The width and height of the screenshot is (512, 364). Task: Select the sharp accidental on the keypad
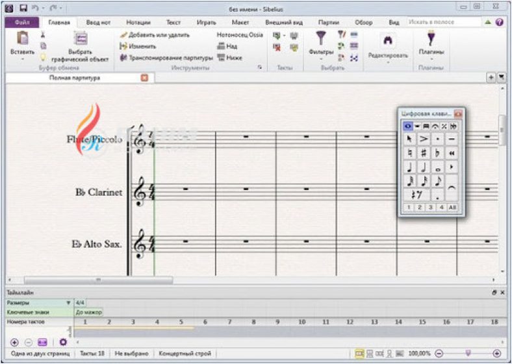(x=424, y=153)
